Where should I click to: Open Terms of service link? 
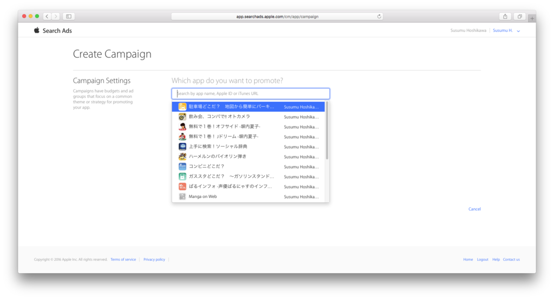tap(123, 260)
